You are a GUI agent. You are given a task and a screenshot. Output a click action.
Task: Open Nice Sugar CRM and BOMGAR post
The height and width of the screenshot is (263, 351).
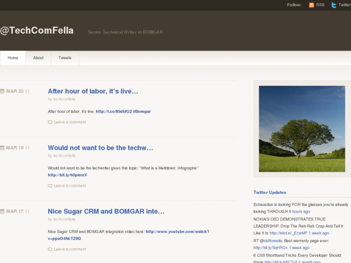point(106,211)
